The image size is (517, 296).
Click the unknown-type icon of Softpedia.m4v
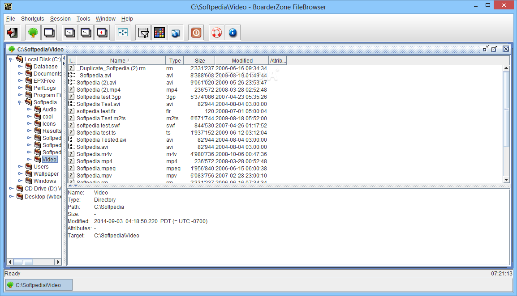(71, 154)
